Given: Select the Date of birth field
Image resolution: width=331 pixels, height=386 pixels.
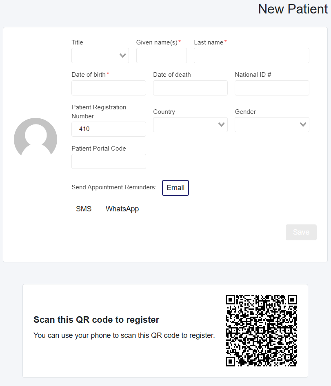Looking at the screenshot, I should (109, 88).
